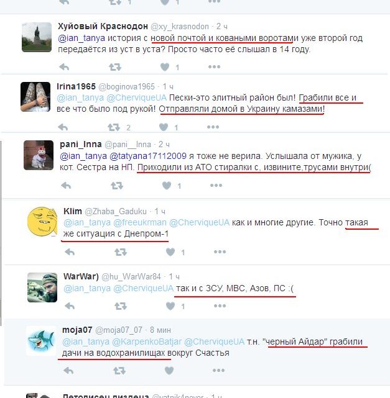Reply to Хуйовый Краснодон's tweet
Viewport: 390px width, 398px height.
(64, 67)
